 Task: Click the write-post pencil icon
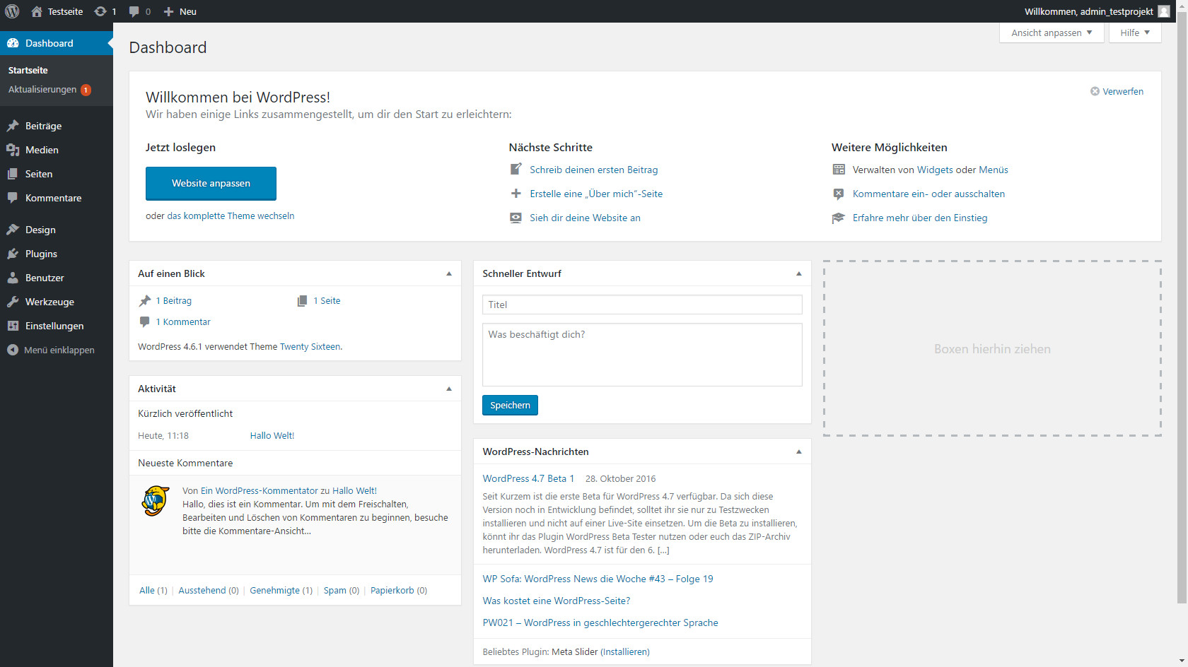[516, 170]
